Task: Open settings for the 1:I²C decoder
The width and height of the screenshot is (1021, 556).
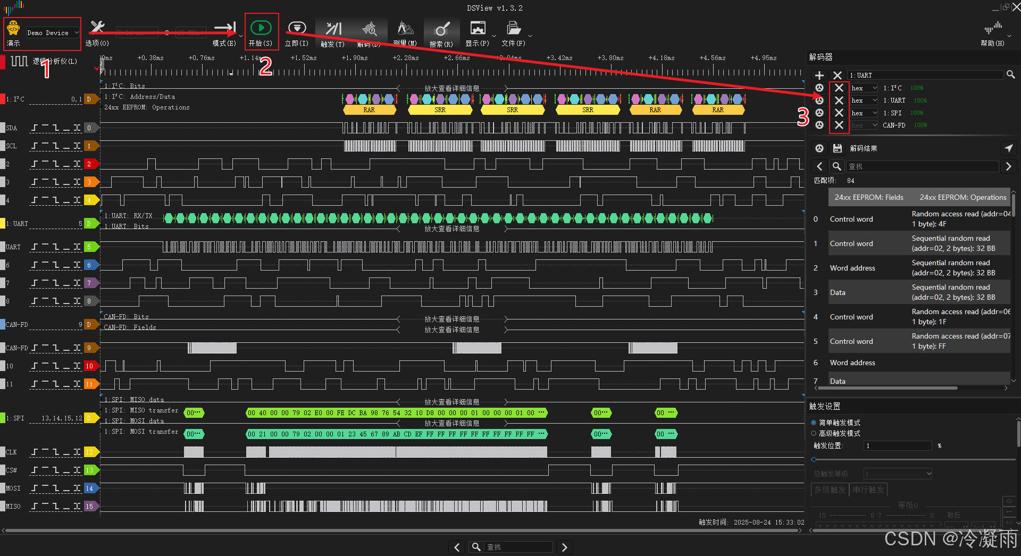Action: point(819,88)
